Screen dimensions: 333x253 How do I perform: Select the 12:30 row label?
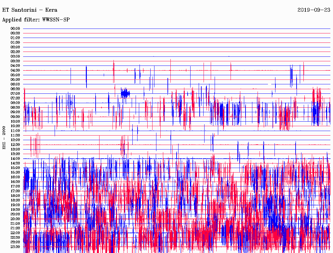[x=15, y=145]
